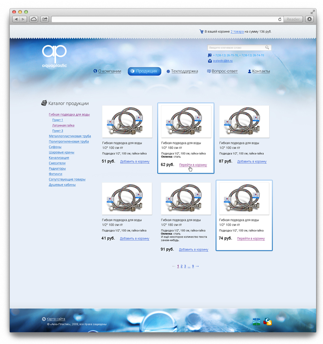This screenshot has width=323, height=344.
Task: Open the Латунная гайка subcategory
Action: tap(63, 125)
